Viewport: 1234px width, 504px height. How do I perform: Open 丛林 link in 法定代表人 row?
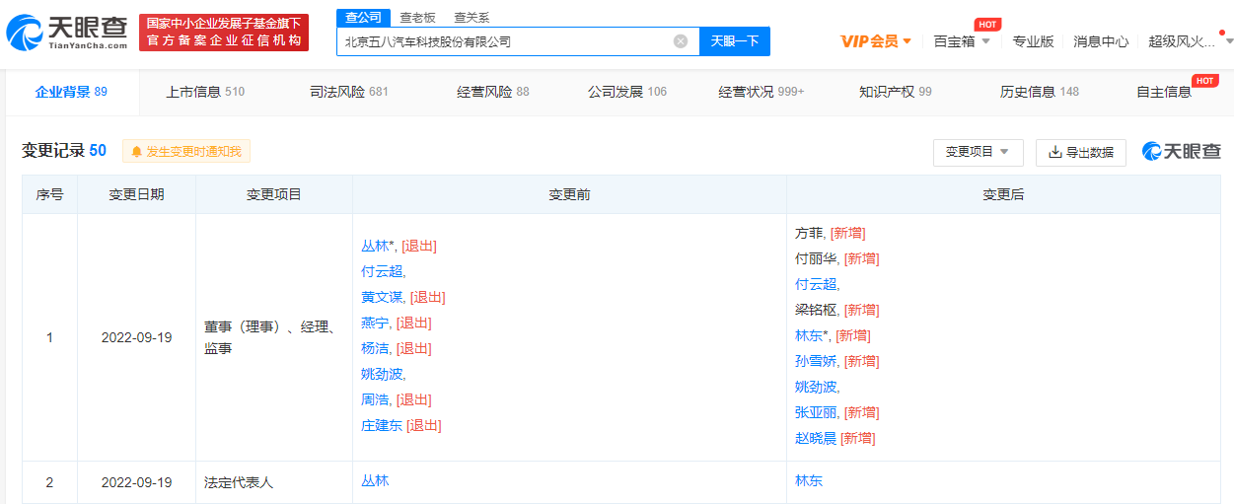[375, 480]
